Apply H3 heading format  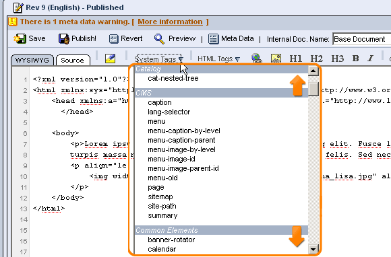[337, 59]
